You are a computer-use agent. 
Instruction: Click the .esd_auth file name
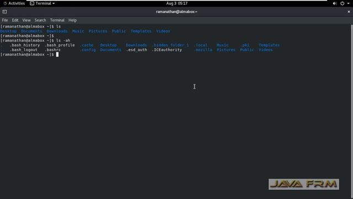pos(136,50)
